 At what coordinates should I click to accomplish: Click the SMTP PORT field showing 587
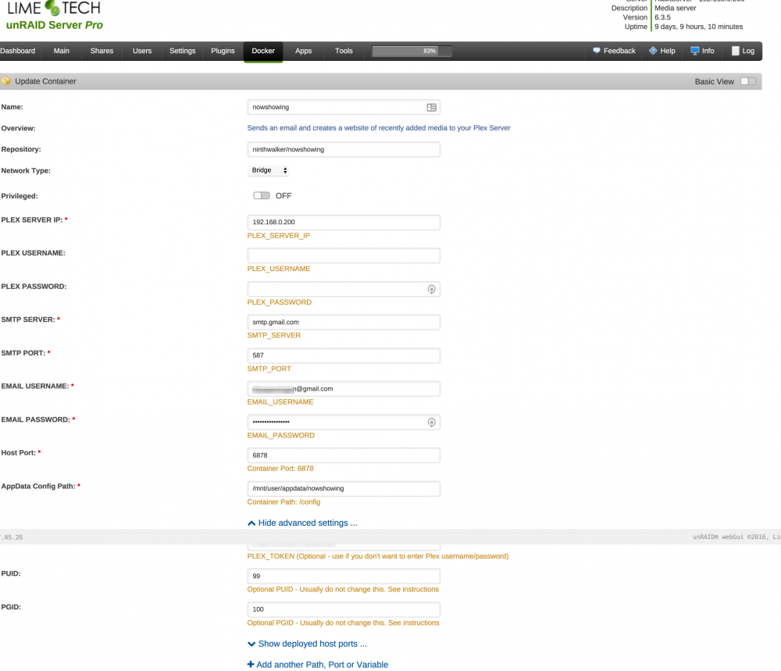(343, 355)
